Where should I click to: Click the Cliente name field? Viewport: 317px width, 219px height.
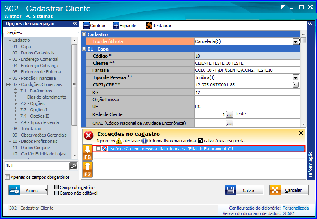point(247,63)
